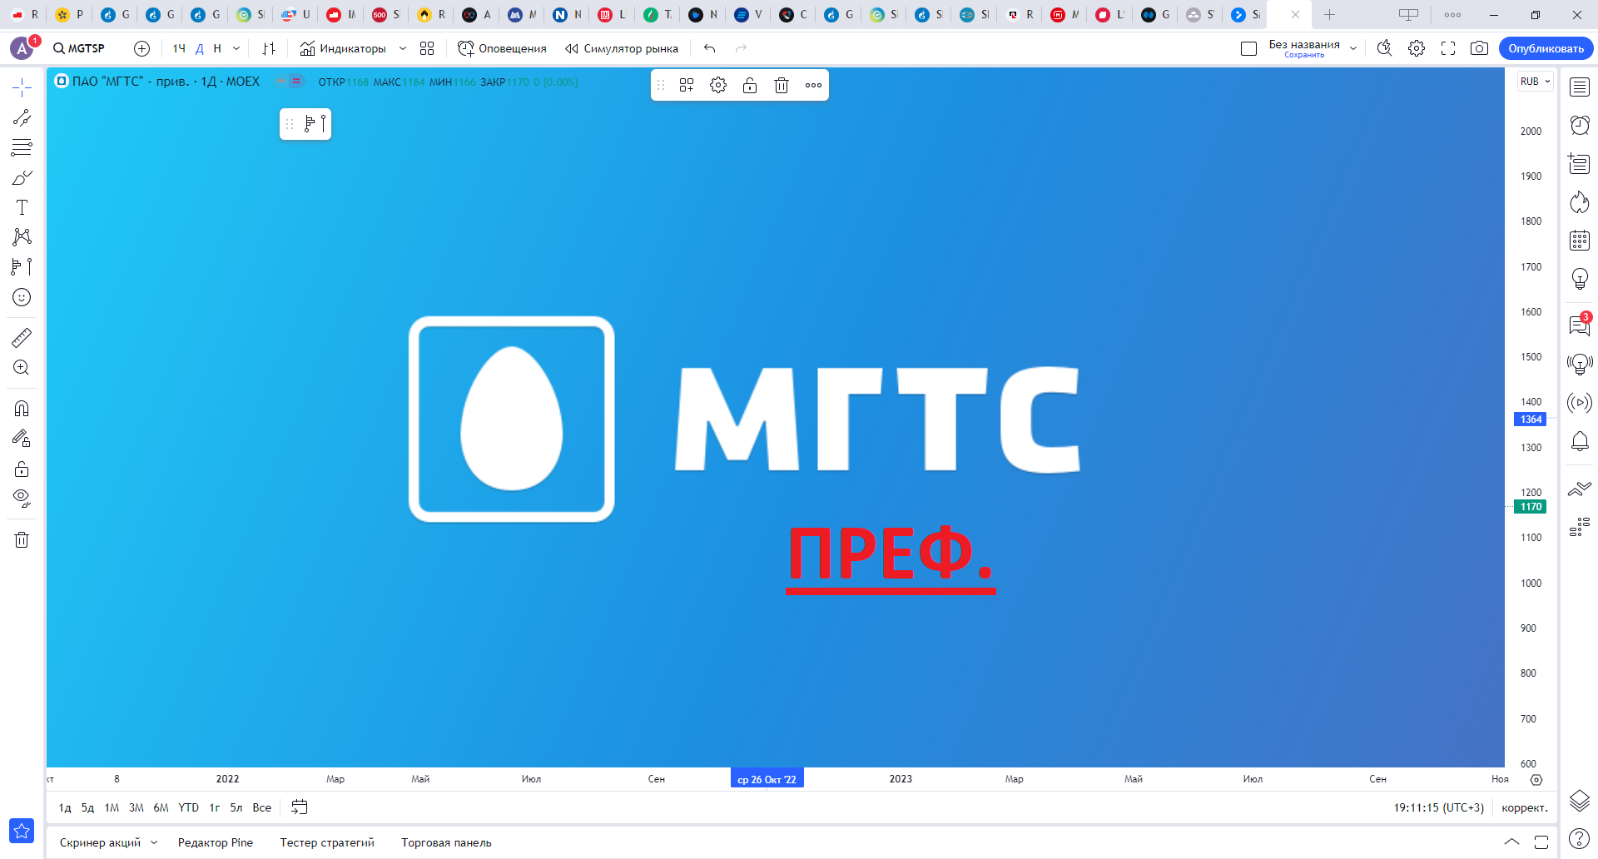Viewport: 1598px width, 859px height.
Task: Hide all drawings with the eye icon
Action: [x=22, y=499]
